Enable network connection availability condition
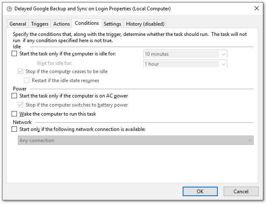The height and width of the screenshot is (204, 267). pos(14,129)
